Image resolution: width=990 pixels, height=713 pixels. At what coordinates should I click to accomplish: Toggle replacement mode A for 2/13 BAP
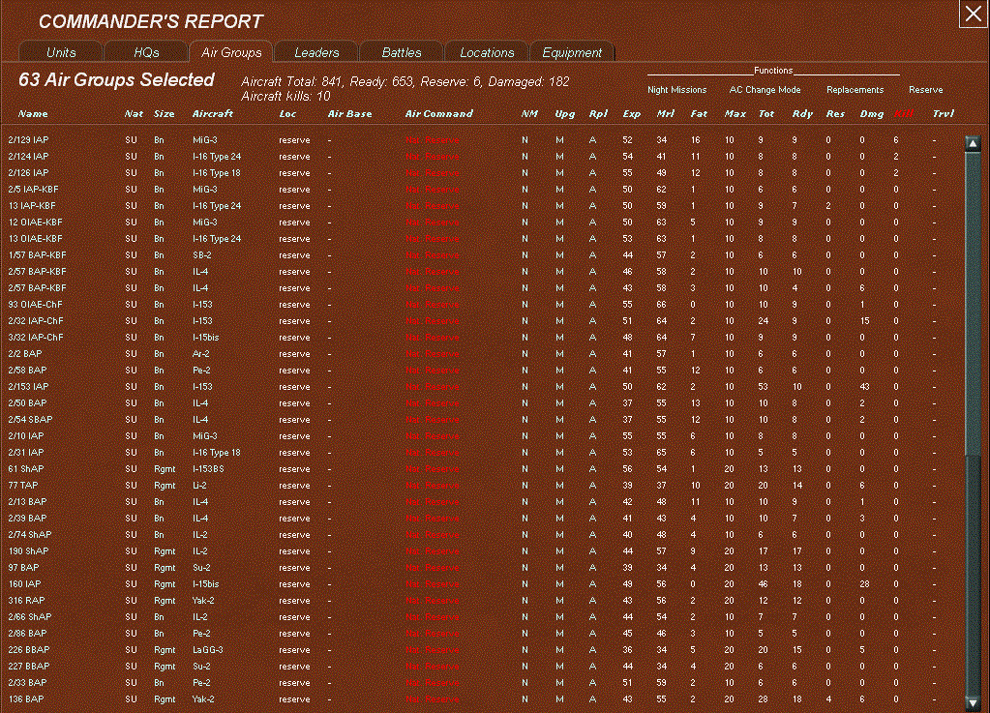[592, 502]
